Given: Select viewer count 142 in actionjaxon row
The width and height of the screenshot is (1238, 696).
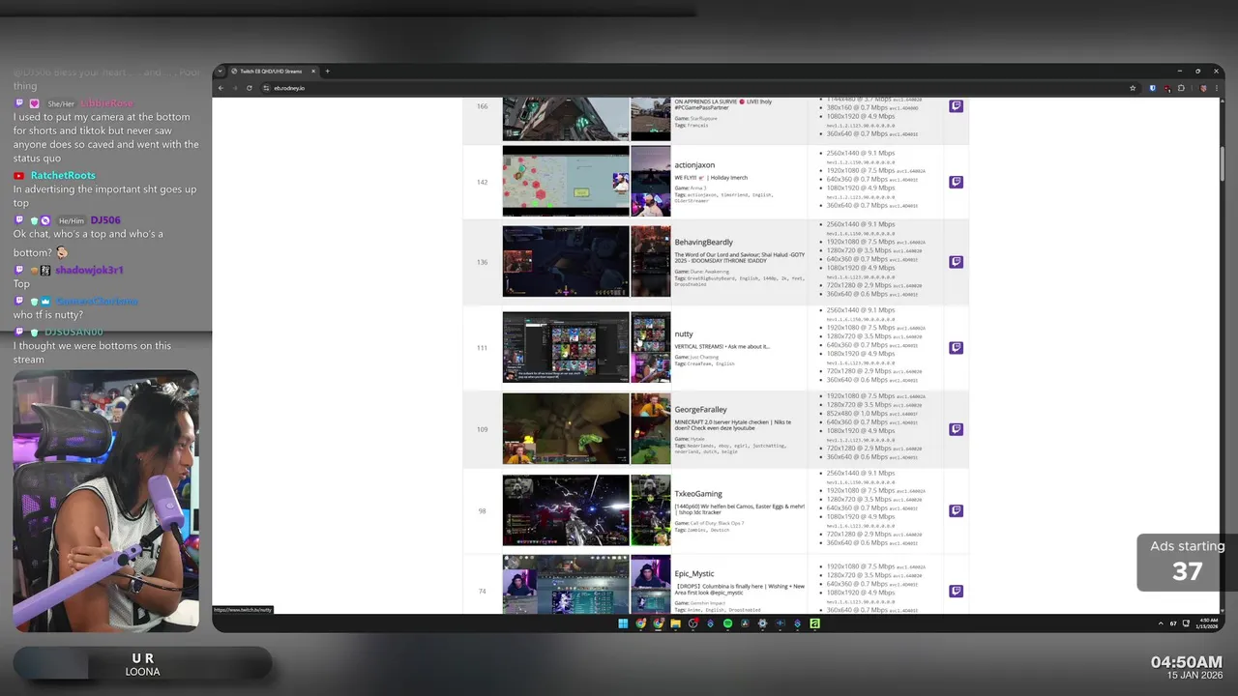Looking at the screenshot, I should (482, 182).
